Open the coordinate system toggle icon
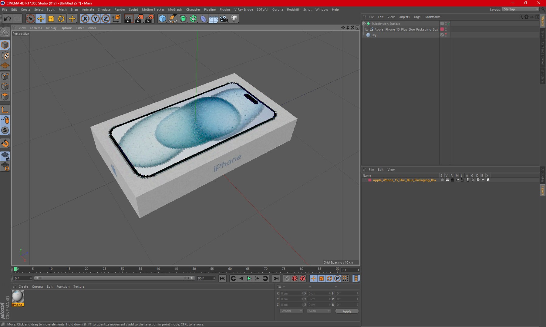Image resolution: width=546 pixels, height=327 pixels. tap(116, 19)
